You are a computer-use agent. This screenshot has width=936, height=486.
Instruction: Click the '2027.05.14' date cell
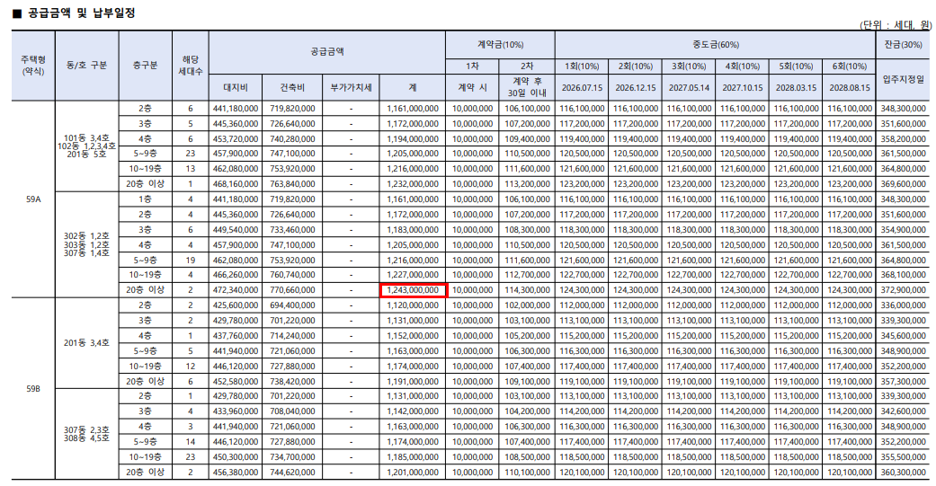689,88
